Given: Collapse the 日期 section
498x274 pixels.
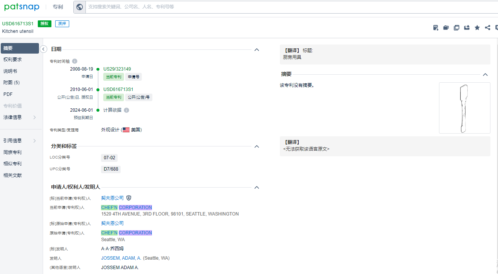Looking at the screenshot, I should 257,49.
